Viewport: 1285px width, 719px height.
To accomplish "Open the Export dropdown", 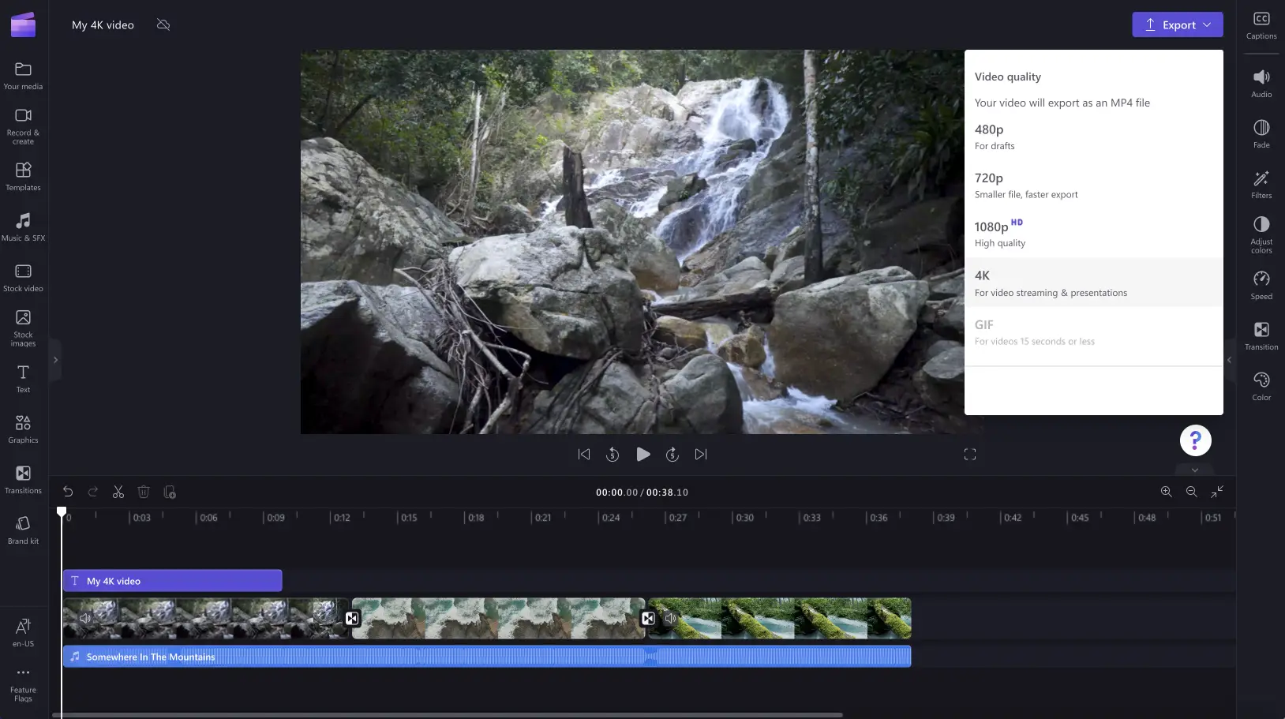I will click(x=1177, y=24).
